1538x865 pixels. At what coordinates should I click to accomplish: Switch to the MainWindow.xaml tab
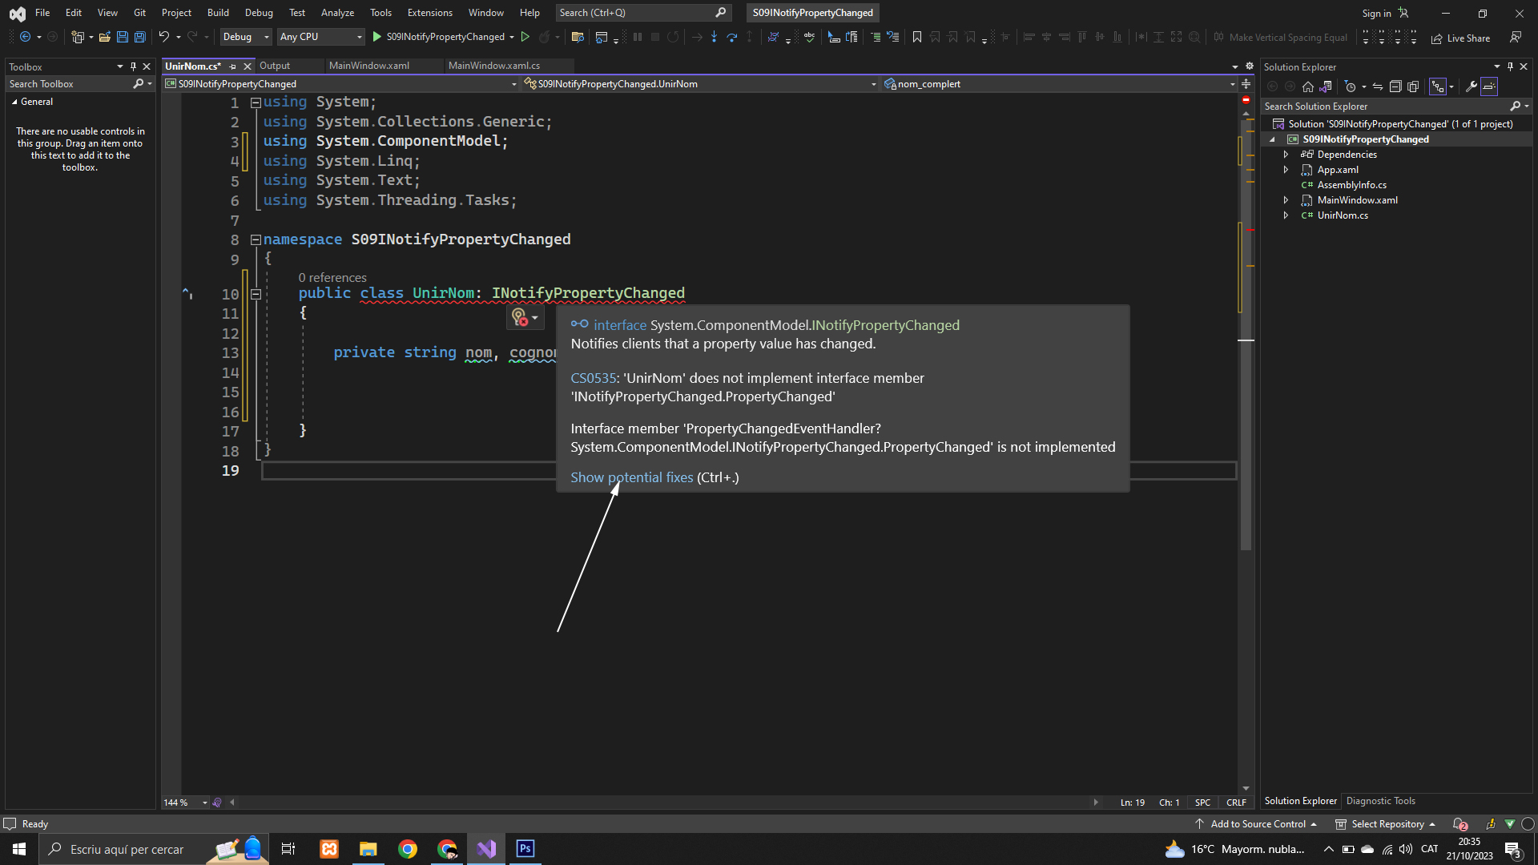[x=368, y=66]
